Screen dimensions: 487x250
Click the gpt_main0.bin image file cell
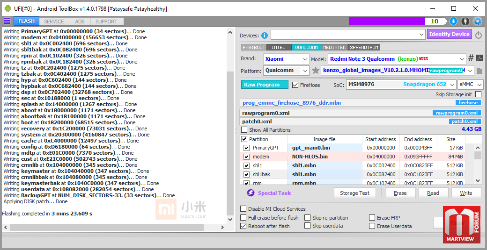(x=325, y=148)
